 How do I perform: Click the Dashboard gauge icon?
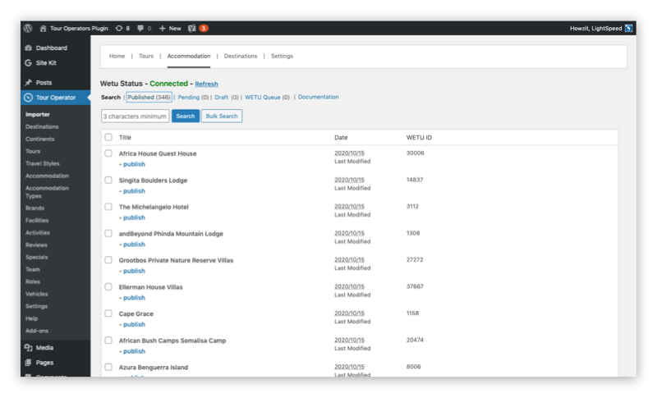pyautogui.click(x=29, y=48)
